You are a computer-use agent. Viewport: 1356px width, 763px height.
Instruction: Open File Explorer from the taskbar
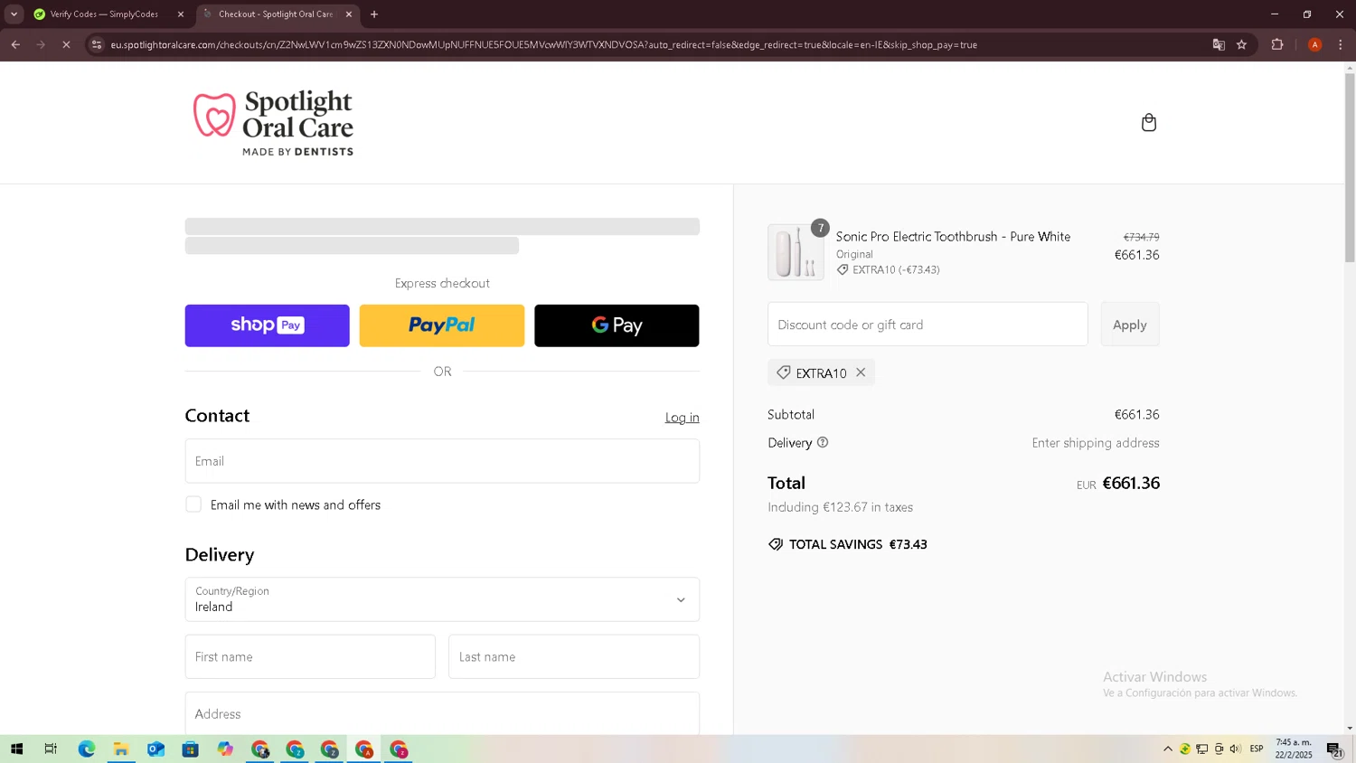click(x=120, y=749)
